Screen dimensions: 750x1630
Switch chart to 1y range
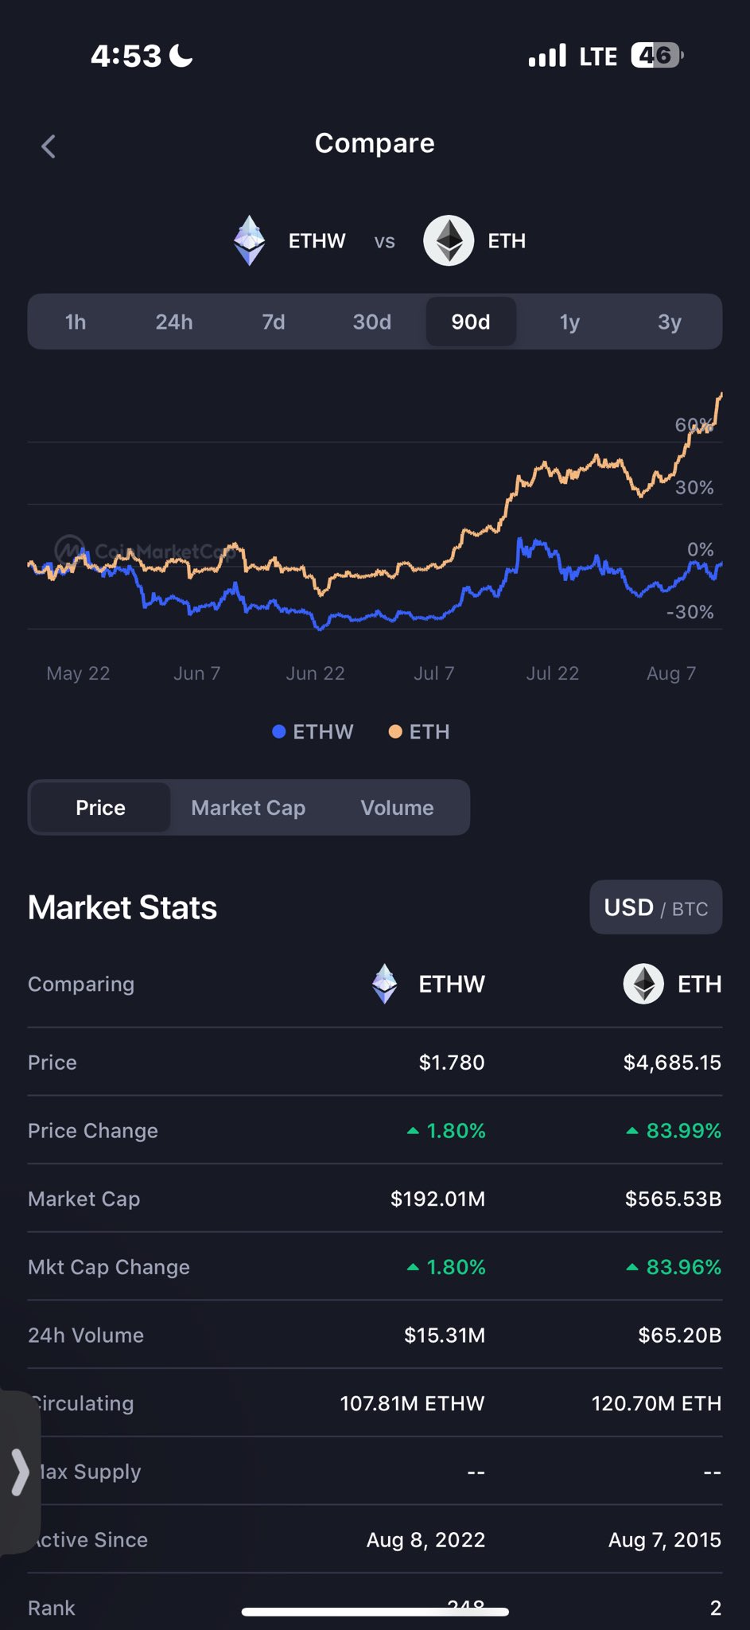coord(569,322)
